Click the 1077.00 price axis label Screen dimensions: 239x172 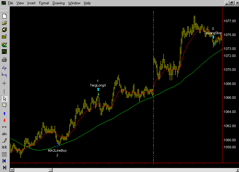point(230,21)
